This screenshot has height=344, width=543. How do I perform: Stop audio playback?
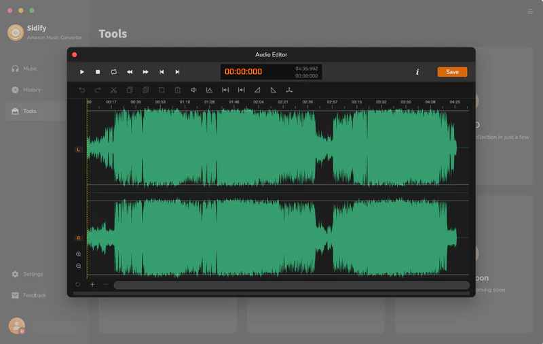point(98,72)
